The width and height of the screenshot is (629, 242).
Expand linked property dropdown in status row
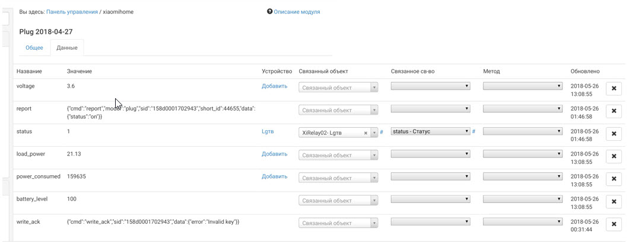pyautogui.click(x=431, y=131)
